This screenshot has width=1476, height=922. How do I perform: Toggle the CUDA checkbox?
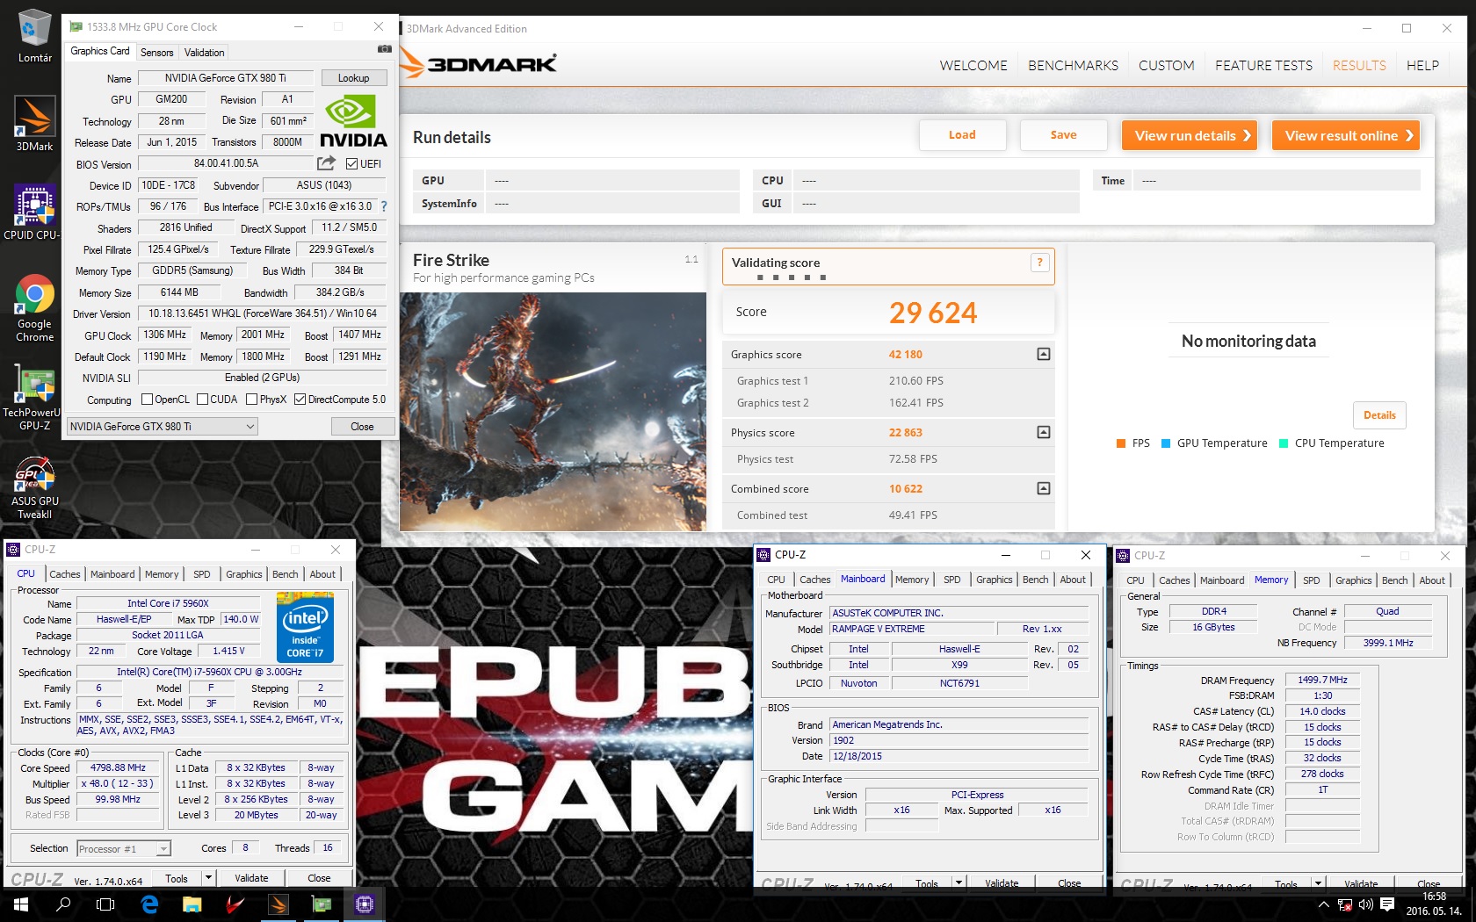pyautogui.click(x=202, y=400)
